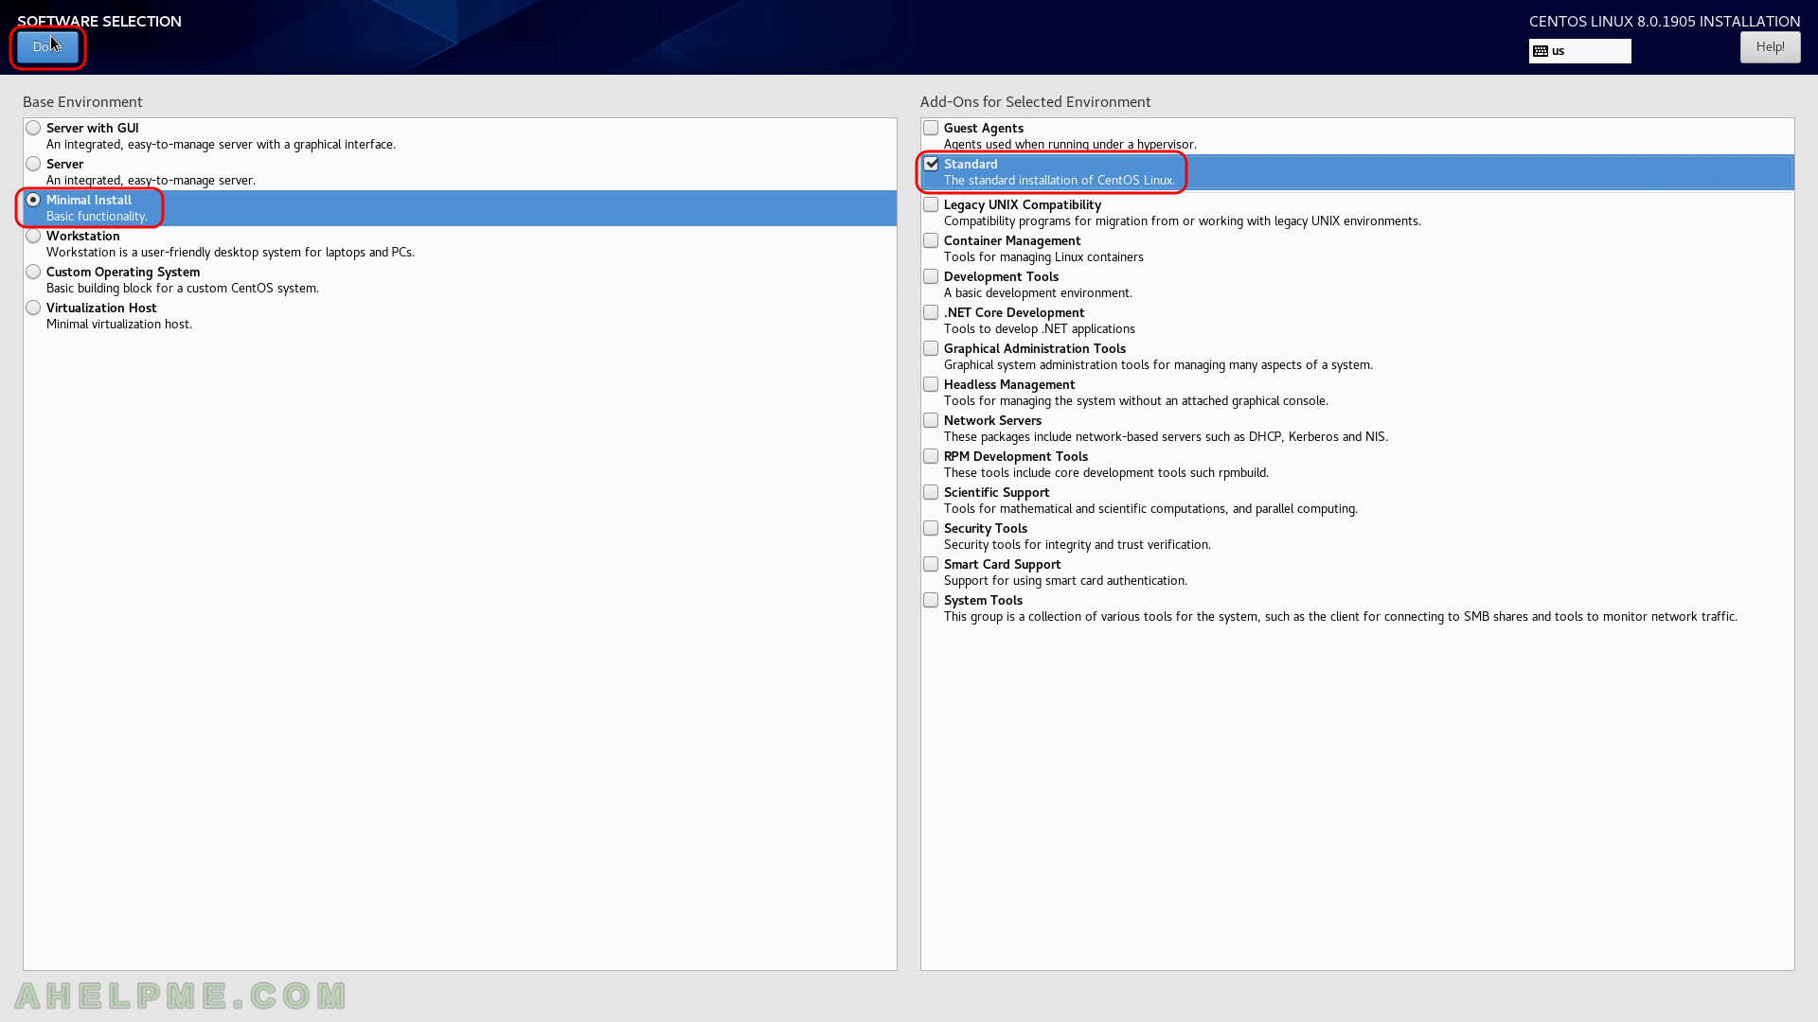
Task: Click 'An integrated, easy-to-manage server.' description
Action: 151,180
